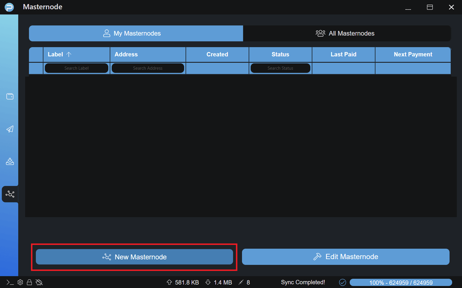Click the sync progress bar
The height and width of the screenshot is (288, 462).
(x=401, y=283)
